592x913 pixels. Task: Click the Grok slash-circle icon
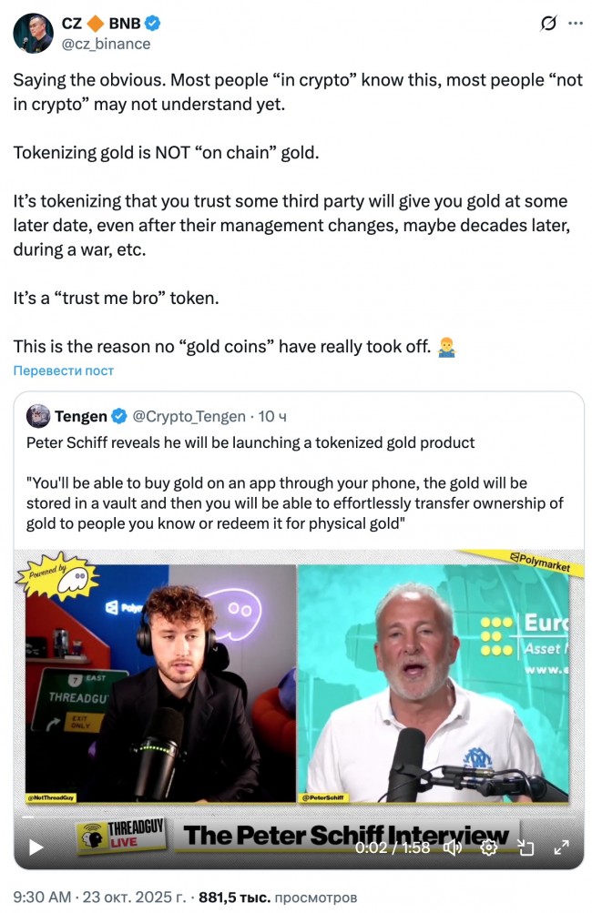click(547, 24)
